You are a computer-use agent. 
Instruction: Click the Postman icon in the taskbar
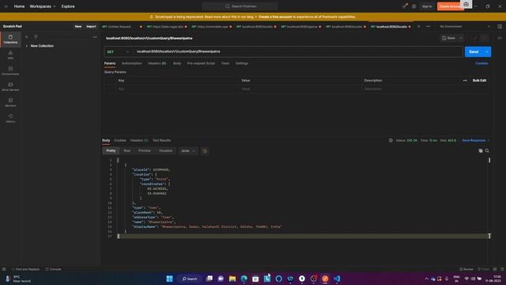click(325, 279)
